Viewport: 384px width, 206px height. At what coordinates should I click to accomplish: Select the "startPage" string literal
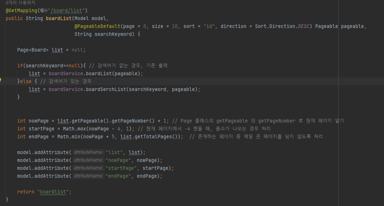click(121, 168)
